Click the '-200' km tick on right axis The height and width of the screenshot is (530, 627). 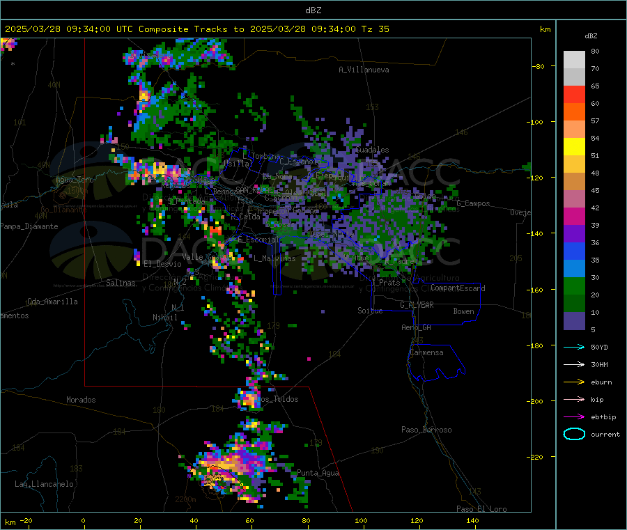tap(536, 401)
